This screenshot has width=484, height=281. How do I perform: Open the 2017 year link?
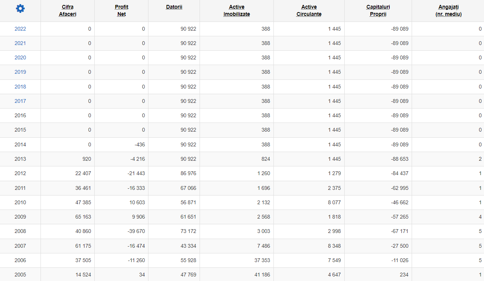(x=20, y=101)
